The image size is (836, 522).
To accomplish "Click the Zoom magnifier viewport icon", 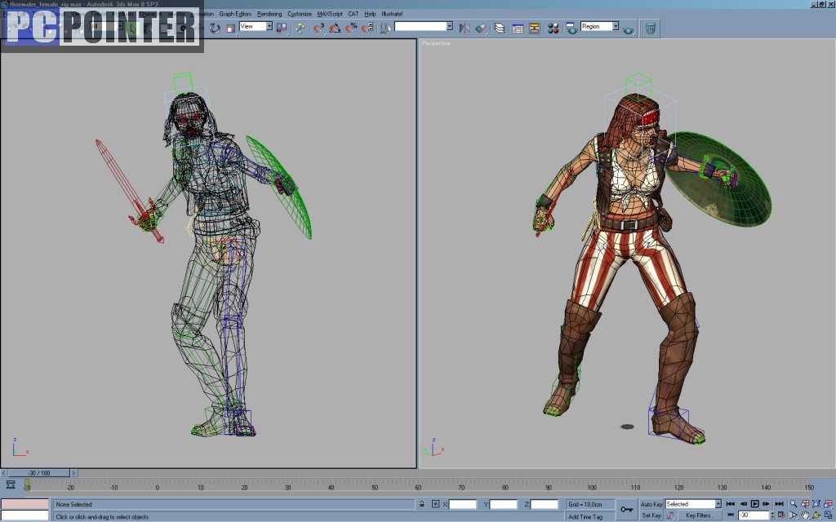I will pos(793,504).
